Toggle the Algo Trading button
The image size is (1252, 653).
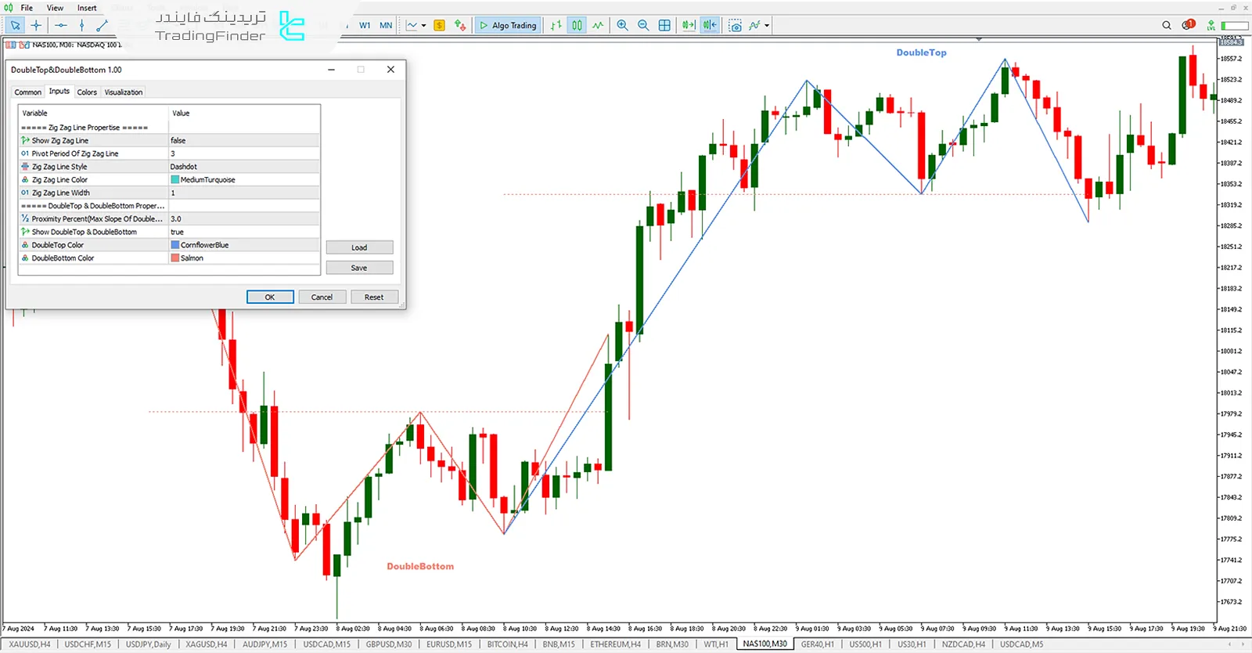pyautogui.click(x=509, y=25)
